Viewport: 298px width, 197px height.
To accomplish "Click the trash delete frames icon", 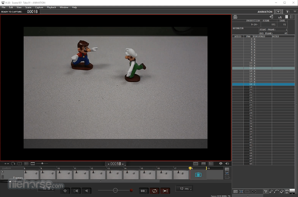I will (x=3, y=177).
